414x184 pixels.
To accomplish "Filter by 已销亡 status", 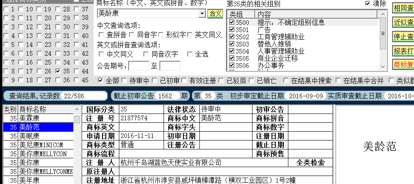I will (x=252, y=80).
